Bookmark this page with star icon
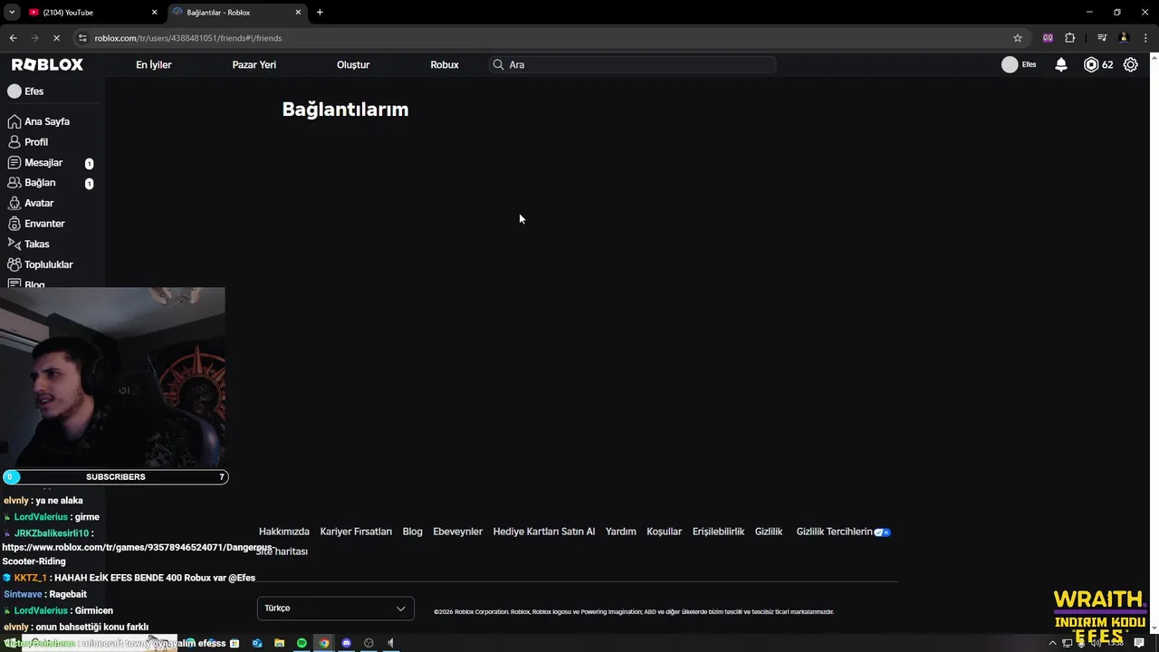The image size is (1159, 652). [x=1018, y=38]
